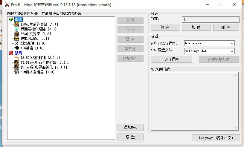Select mod ERM脚本激活器 [1.0]
The width and height of the screenshot is (244, 147).
[37, 72]
